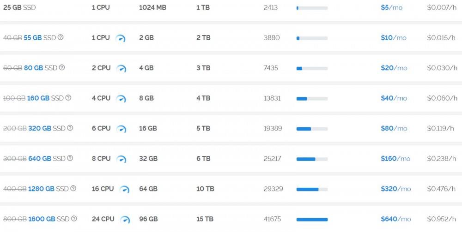This screenshot has height=232, width=462.
Task: Click the help icon beside 1280 GB SSD
Action: point(73,188)
